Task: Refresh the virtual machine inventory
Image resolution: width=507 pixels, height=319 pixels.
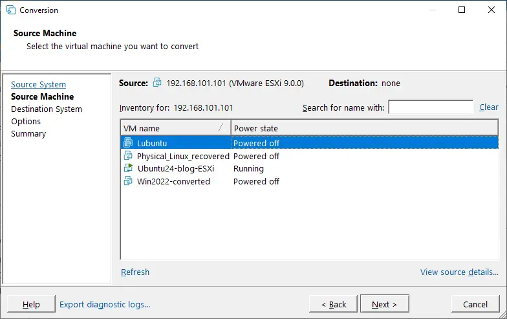Action: point(135,272)
